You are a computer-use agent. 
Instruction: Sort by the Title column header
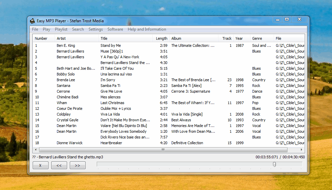click(x=125, y=38)
